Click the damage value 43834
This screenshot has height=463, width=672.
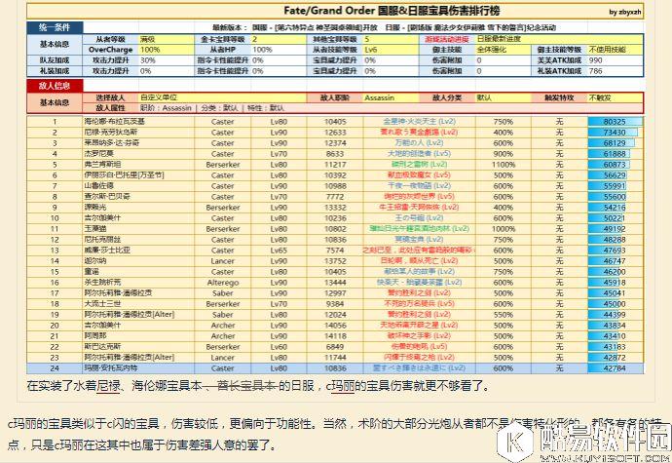coord(615,326)
